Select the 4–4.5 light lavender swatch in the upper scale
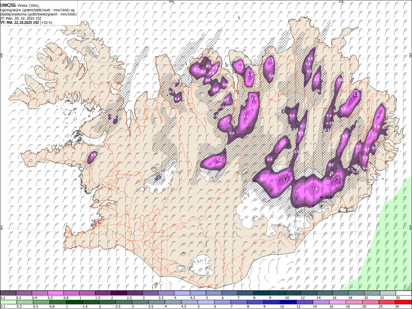 pyautogui.click(x=182, y=293)
